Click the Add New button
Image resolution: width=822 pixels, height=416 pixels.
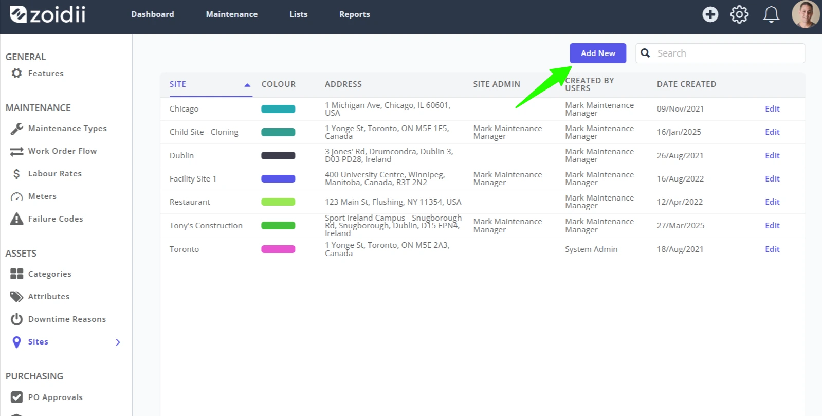[598, 53]
